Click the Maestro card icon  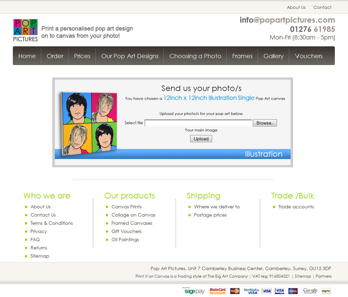[293, 291]
